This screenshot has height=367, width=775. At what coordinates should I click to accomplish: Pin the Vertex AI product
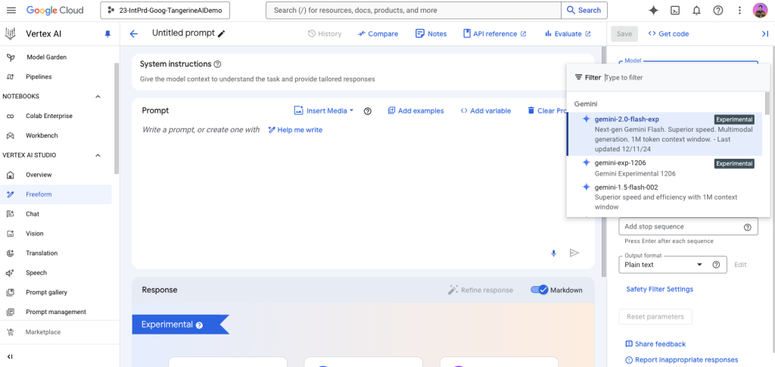[x=107, y=34]
